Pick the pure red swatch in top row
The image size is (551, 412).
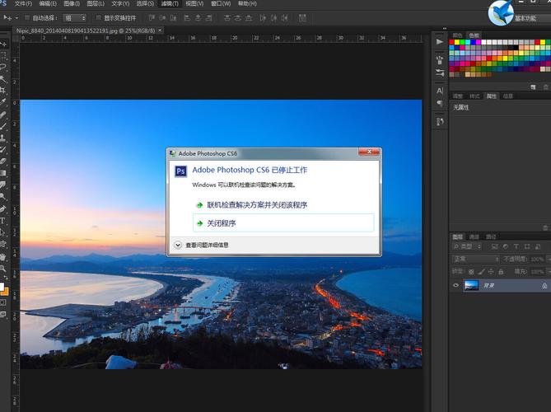(x=451, y=42)
